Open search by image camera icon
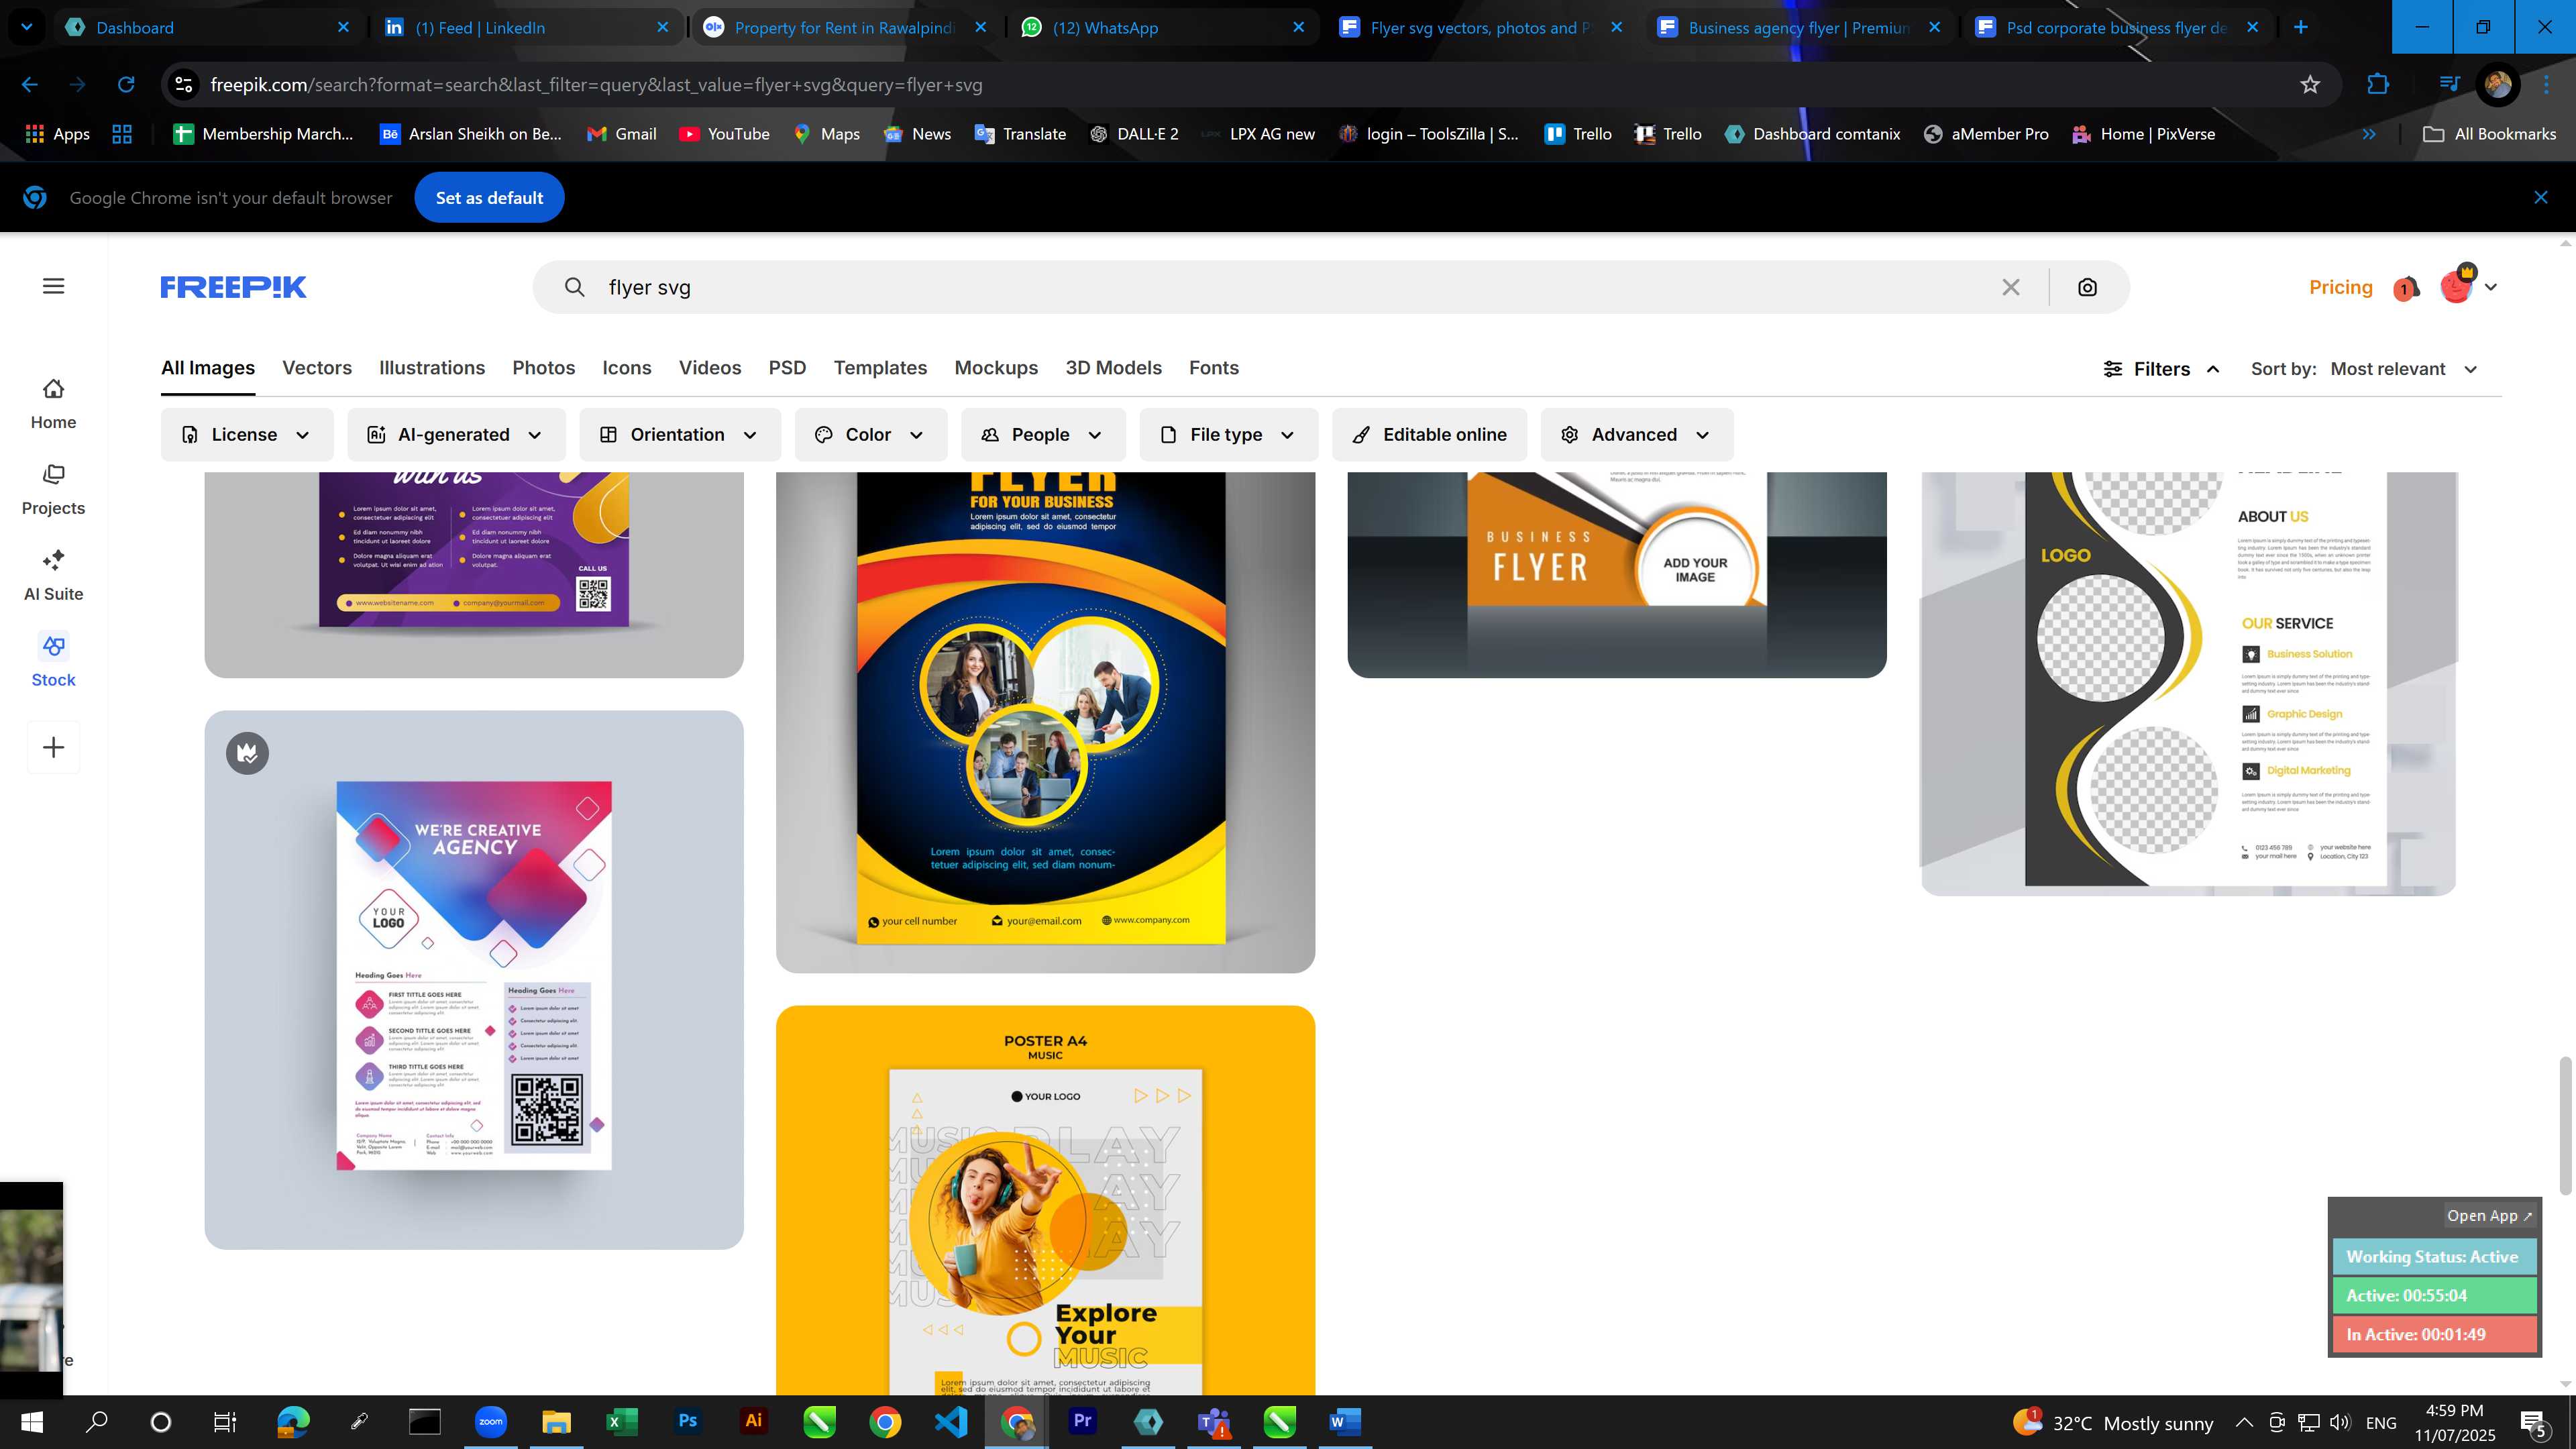The height and width of the screenshot is (1449, 2576). click(2087, 287)
